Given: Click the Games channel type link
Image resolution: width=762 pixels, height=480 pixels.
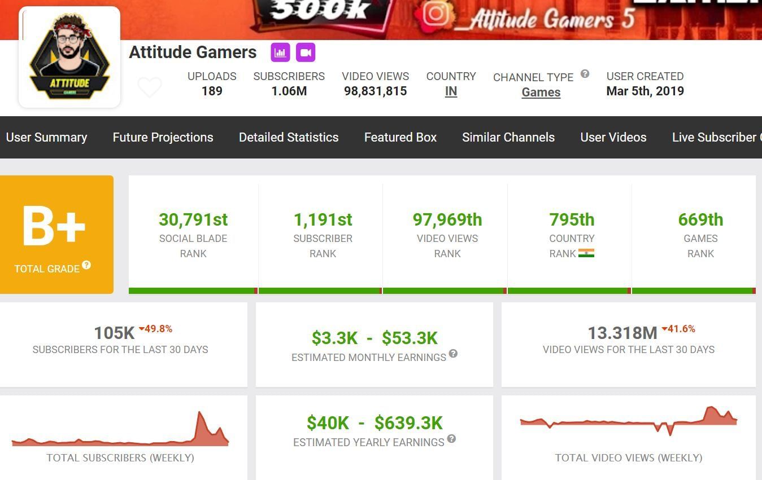Looking at the screenshot, I should point(541,93).
